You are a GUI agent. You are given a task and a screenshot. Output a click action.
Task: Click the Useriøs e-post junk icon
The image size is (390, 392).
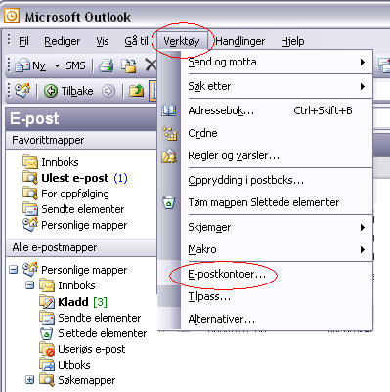coord(47,349)
